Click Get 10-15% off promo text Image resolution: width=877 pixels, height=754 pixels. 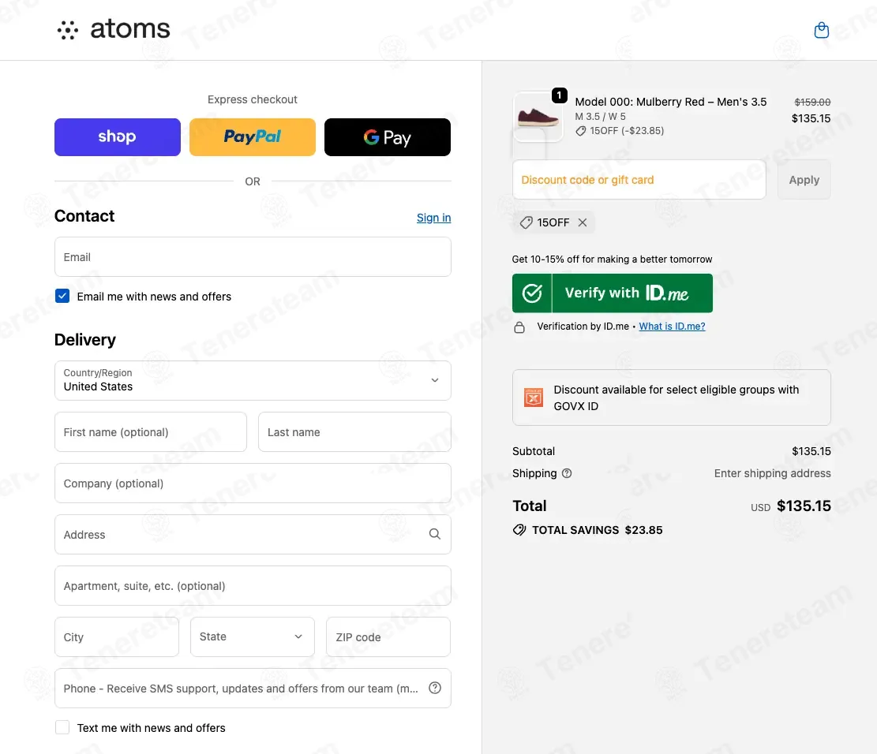[x=612, y=259]
